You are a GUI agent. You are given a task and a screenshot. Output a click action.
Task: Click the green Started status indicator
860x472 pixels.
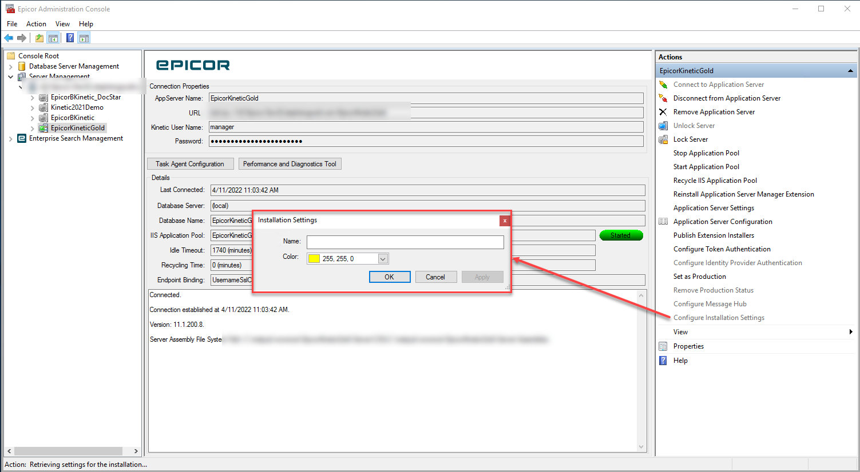[x=621, y=235]
